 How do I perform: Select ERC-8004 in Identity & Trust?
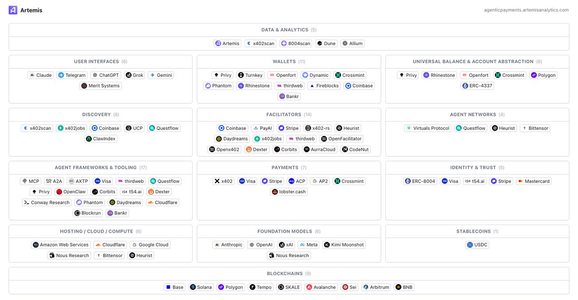coord(420,181)
